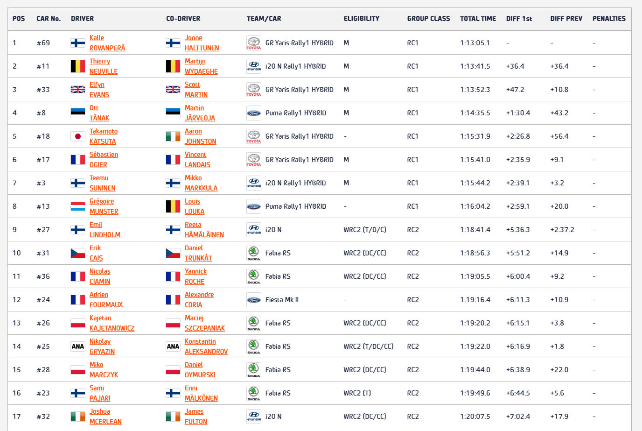Open driver Teemu Suninen's profile link

coord(102,183)
